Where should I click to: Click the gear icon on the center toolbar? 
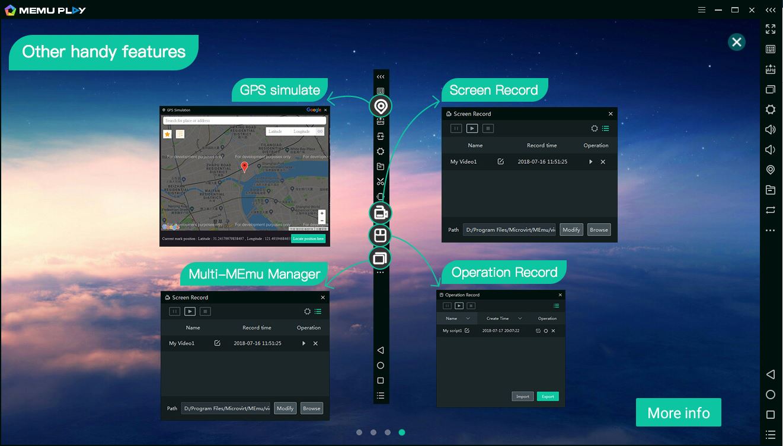coord(381,151)
